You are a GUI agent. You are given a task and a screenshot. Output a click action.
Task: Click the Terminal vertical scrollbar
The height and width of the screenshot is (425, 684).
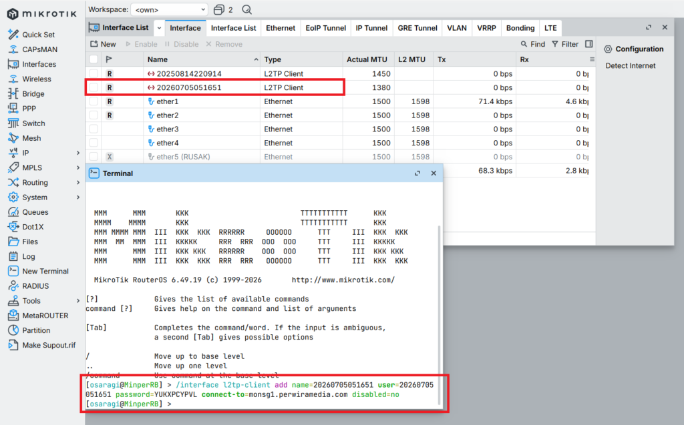click(439, 315)
